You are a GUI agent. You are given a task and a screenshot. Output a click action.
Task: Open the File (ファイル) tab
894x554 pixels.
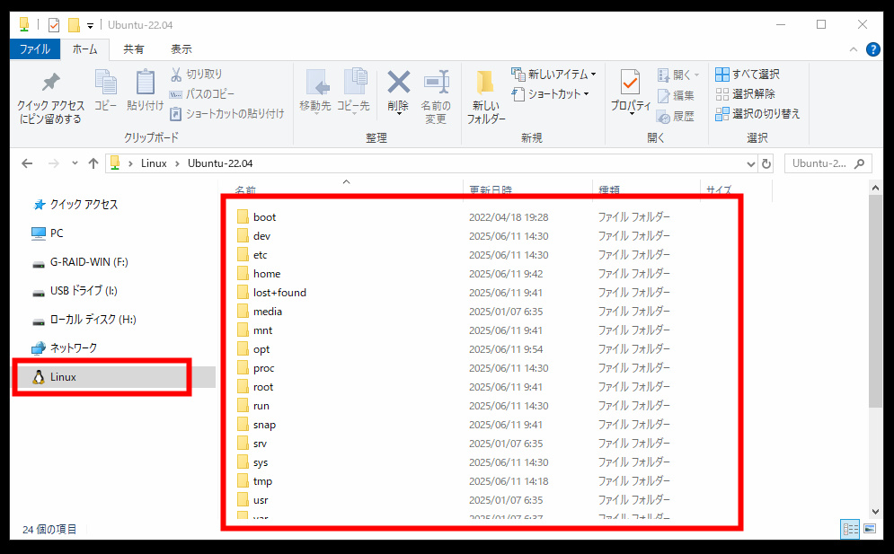point(35,49)
